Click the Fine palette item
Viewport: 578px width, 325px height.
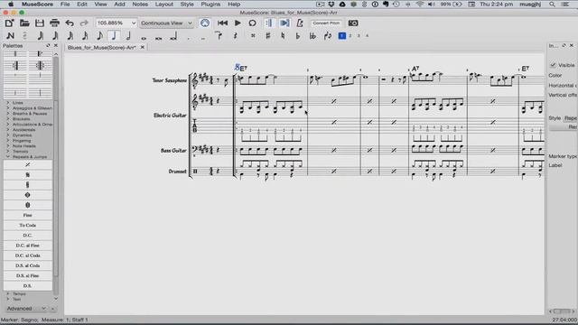pos(28,215)
